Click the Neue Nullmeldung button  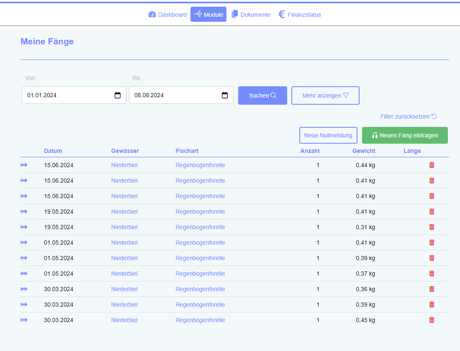point(328,135)
